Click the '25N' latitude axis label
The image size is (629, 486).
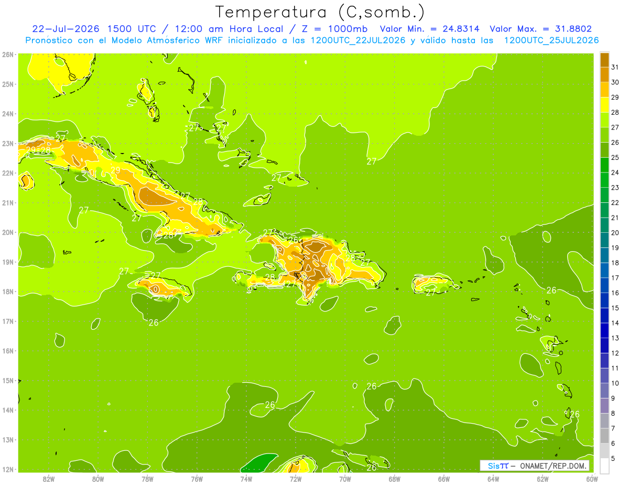click(8, 84)
